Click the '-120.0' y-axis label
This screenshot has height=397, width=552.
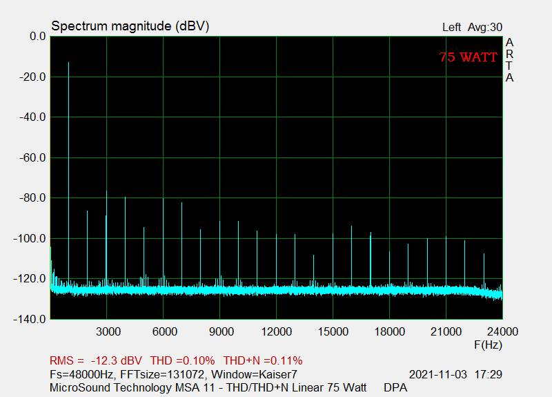tap(30, 279)
